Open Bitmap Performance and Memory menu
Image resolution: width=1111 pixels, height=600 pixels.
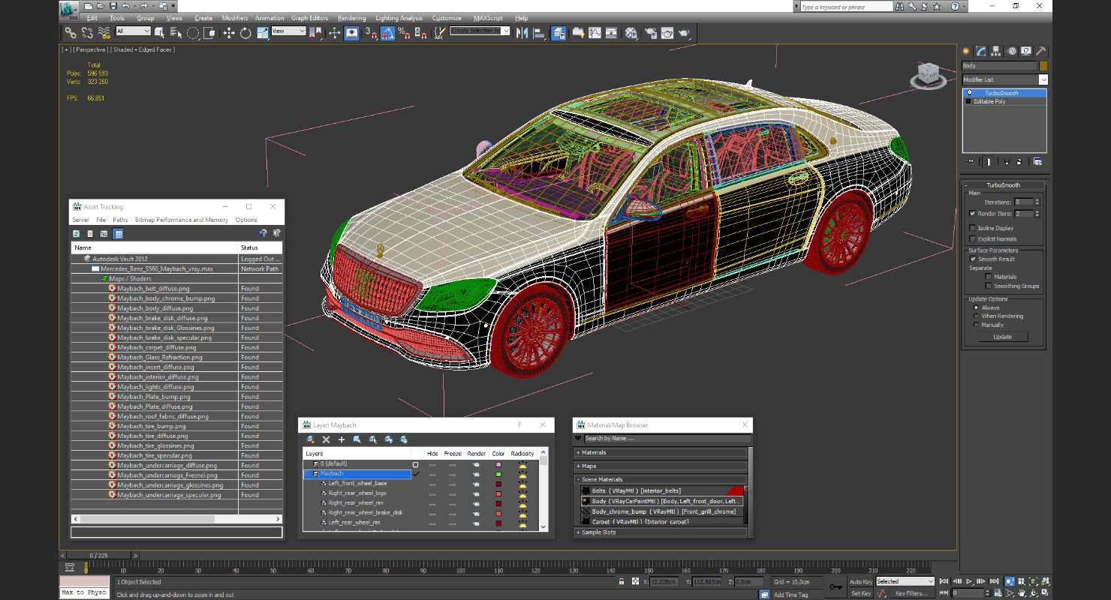click(x=182, y=220)
